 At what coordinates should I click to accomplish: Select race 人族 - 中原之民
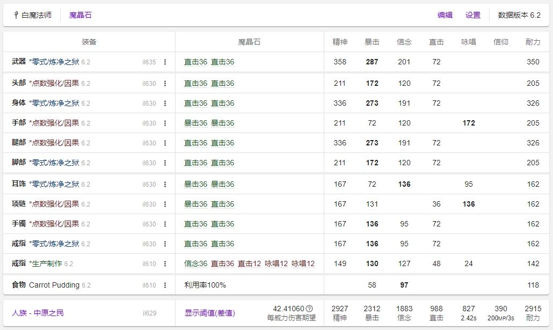pos(38,313)
